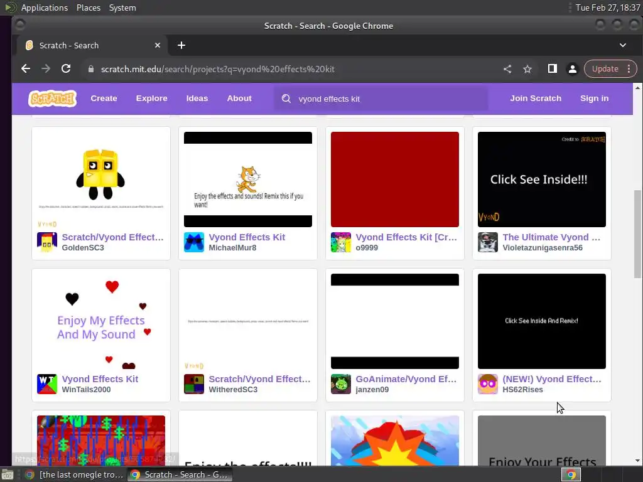Image resolution: width=643 pixels, height=482 pixels.
Task: Click username HS62Rises
Action: click(523, 389)
